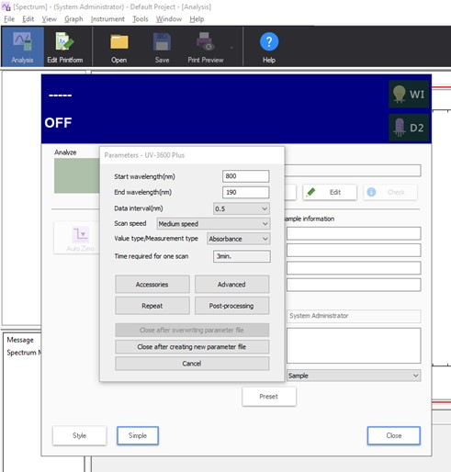Click Close after creating new parameter file
This screenshot has height=472, width=451.
tap(192, 347)
